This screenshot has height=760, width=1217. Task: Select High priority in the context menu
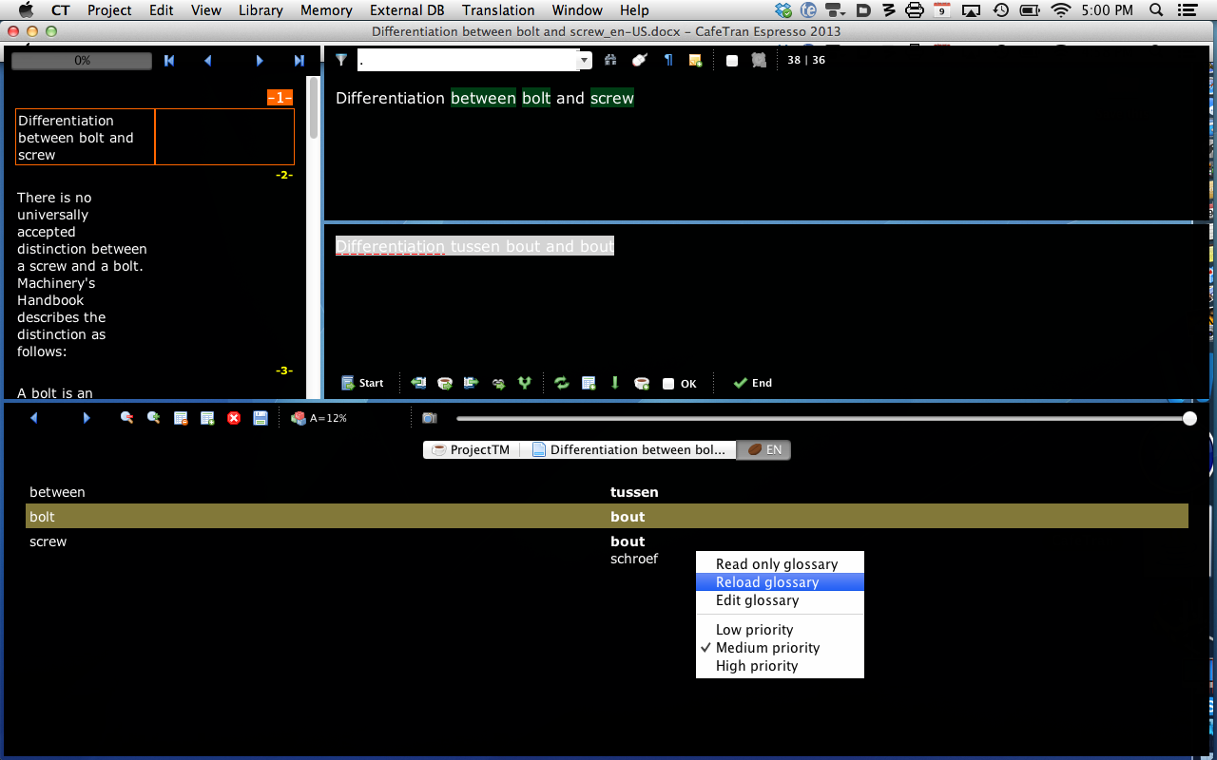click(757, 666)
